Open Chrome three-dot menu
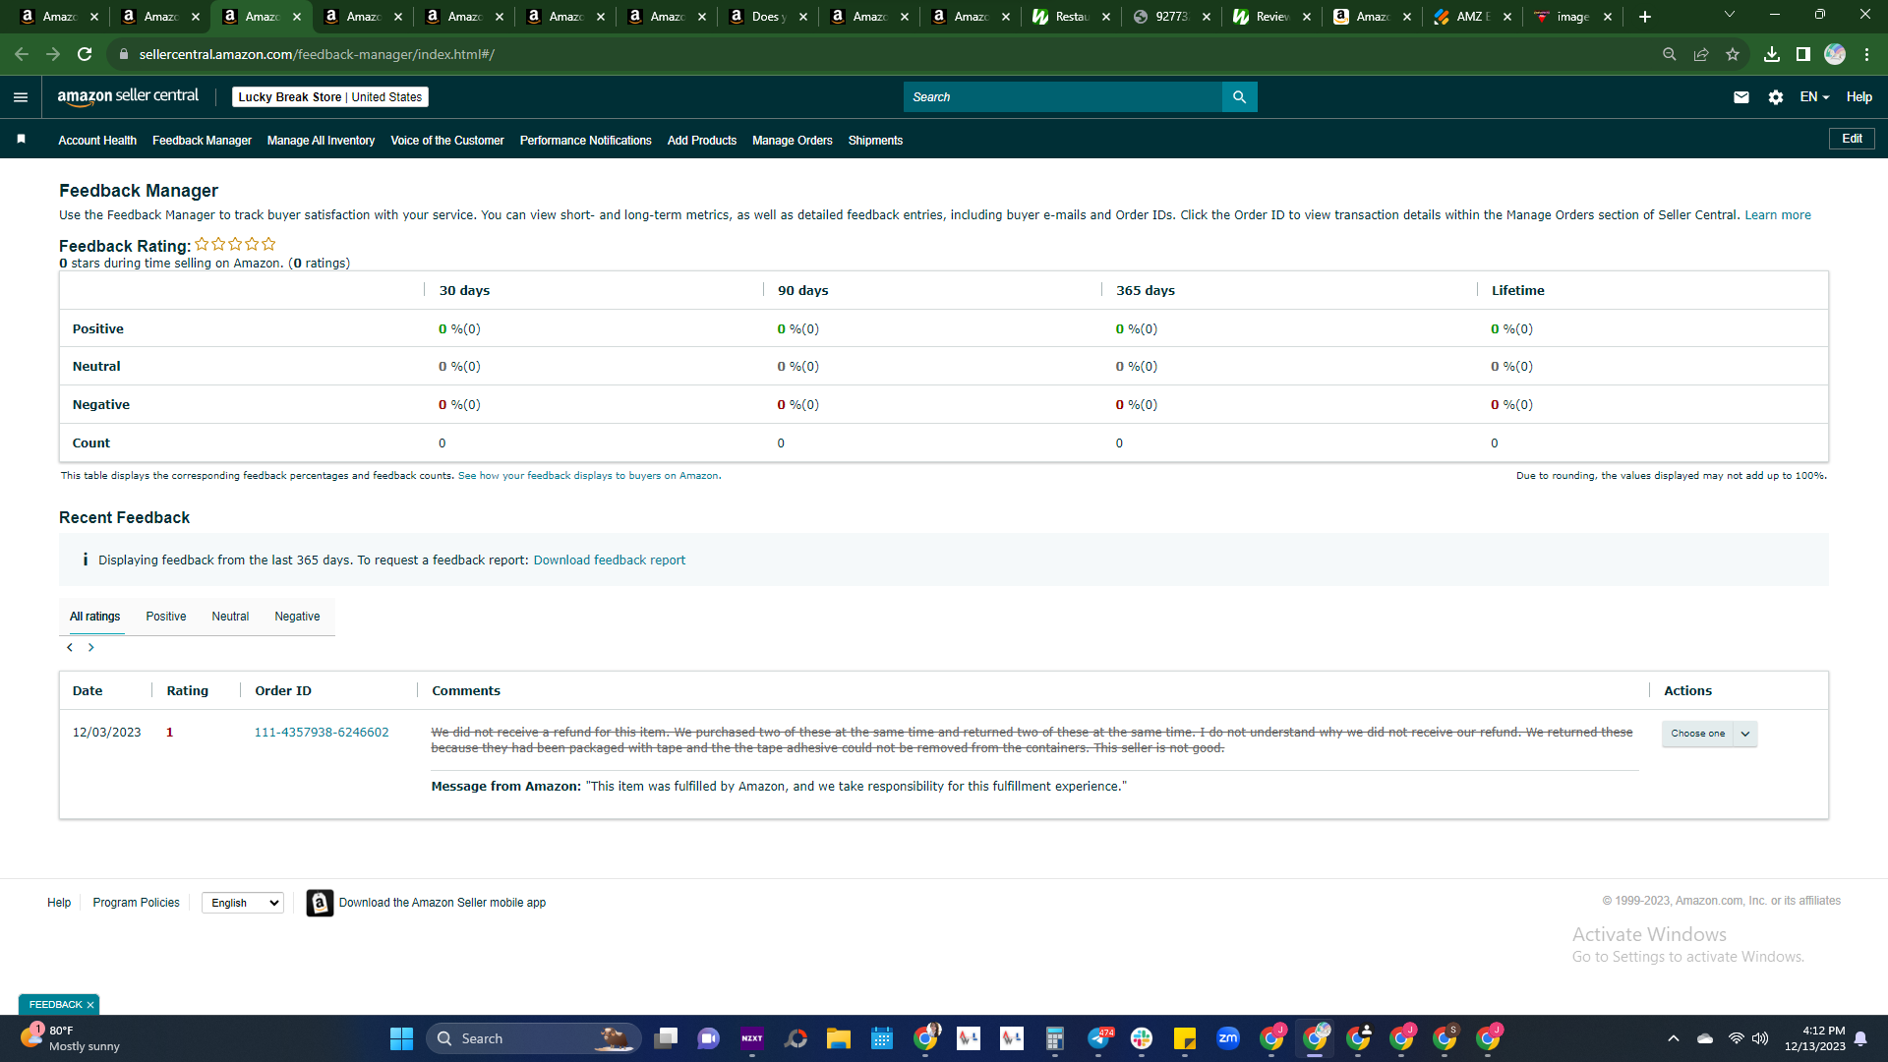Image resolution: width=1888 pixels, height=1062 pixels. click(x=1866, y=54)
